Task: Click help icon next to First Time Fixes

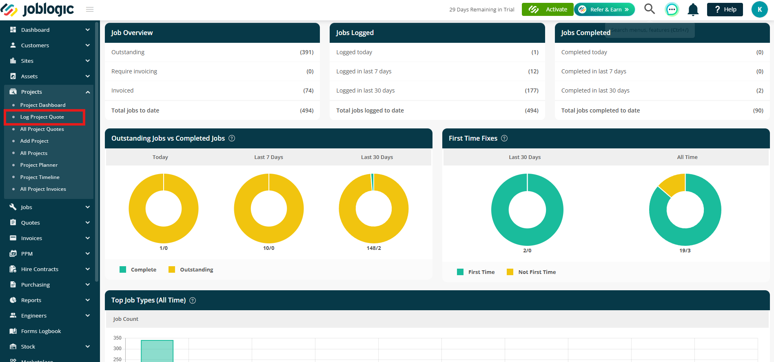Action: click(x=504, y=138)
